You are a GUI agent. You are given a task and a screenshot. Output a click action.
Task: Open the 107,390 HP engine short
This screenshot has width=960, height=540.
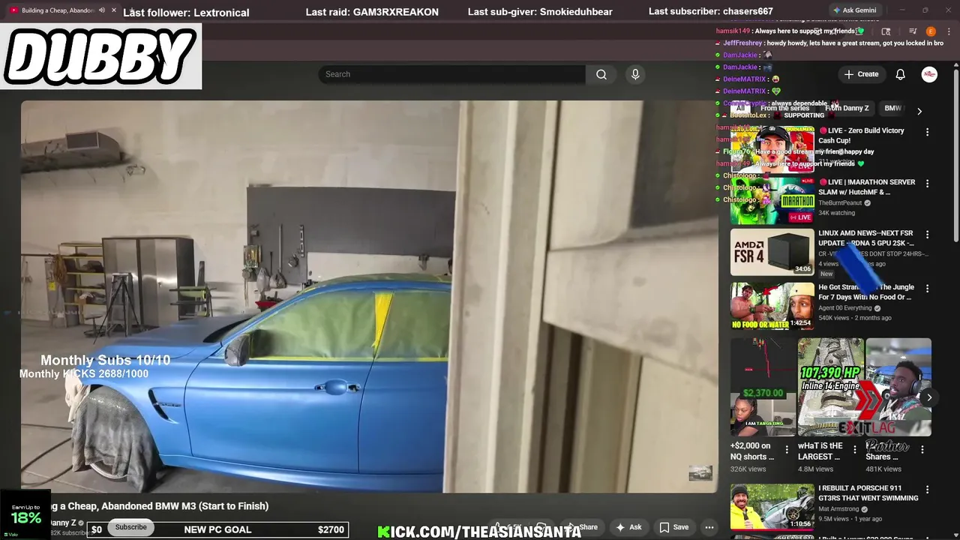point(830,387)
